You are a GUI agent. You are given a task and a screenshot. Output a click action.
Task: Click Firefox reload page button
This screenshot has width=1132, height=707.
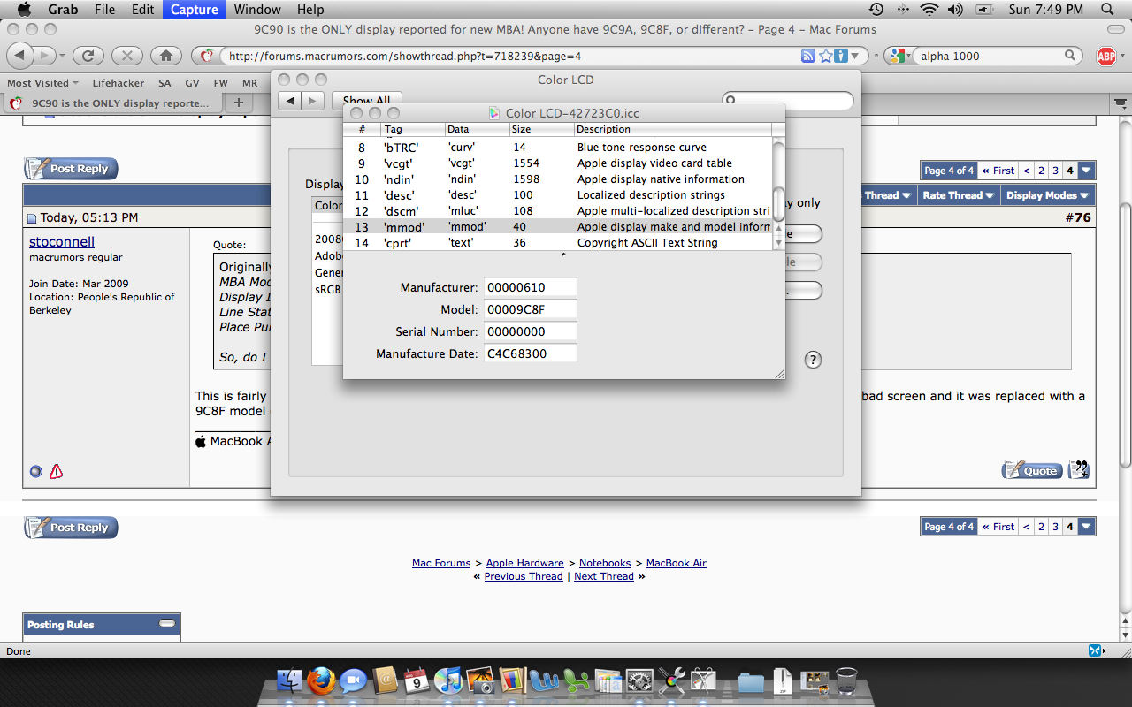[88, 56]
